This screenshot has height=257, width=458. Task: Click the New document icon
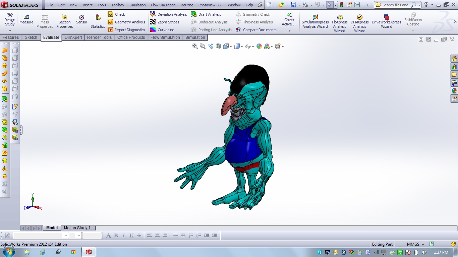269,5
